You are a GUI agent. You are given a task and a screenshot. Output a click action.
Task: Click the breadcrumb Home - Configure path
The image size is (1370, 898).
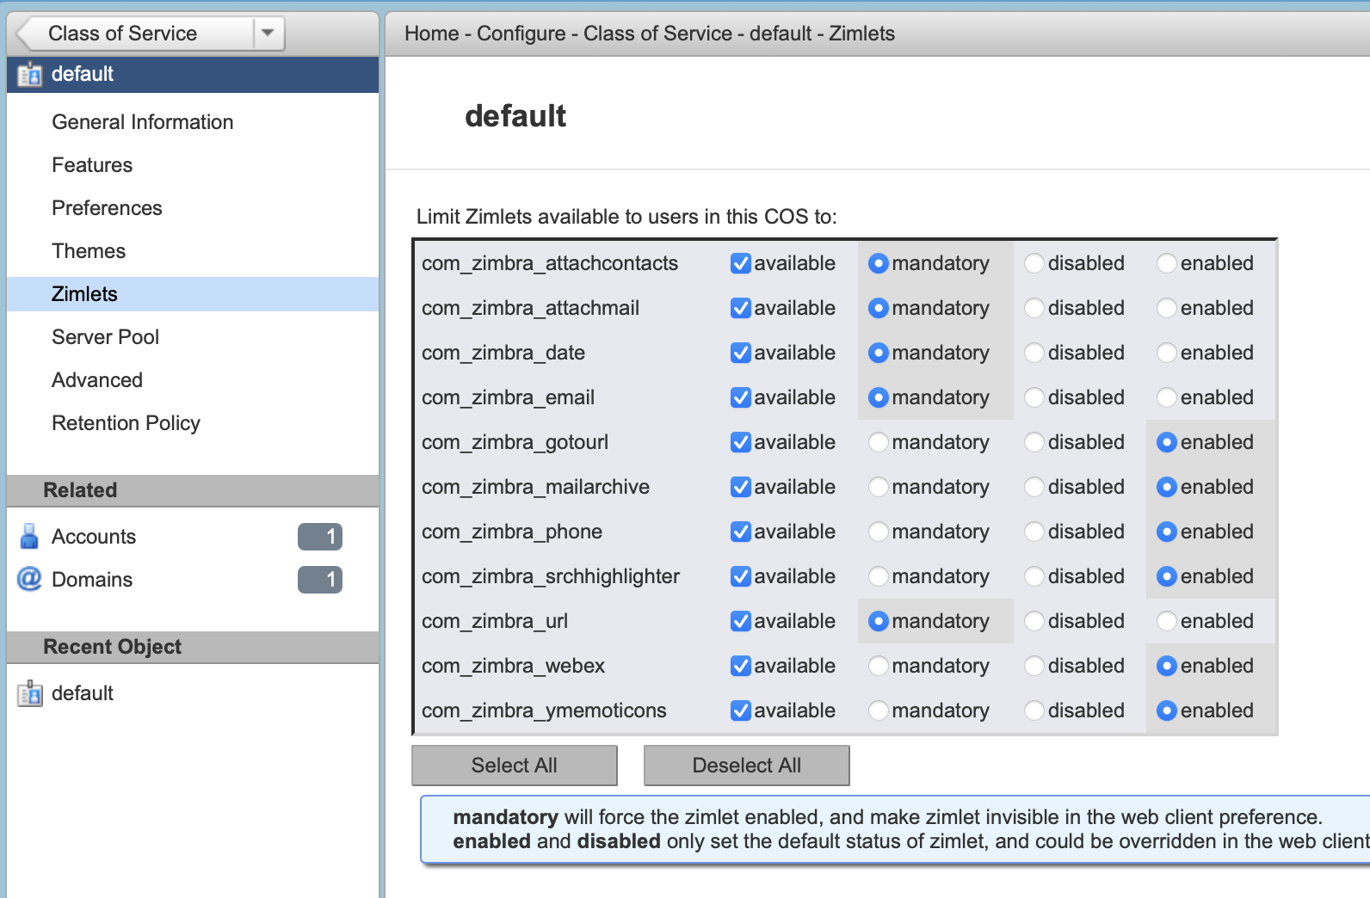pos(485,34)
